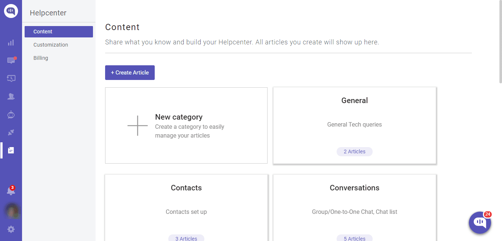Viewport: 502px width, 241px height.
Task: Select the Helpcenter document icon
Action: pyautogui.click(x=11, y=150)
